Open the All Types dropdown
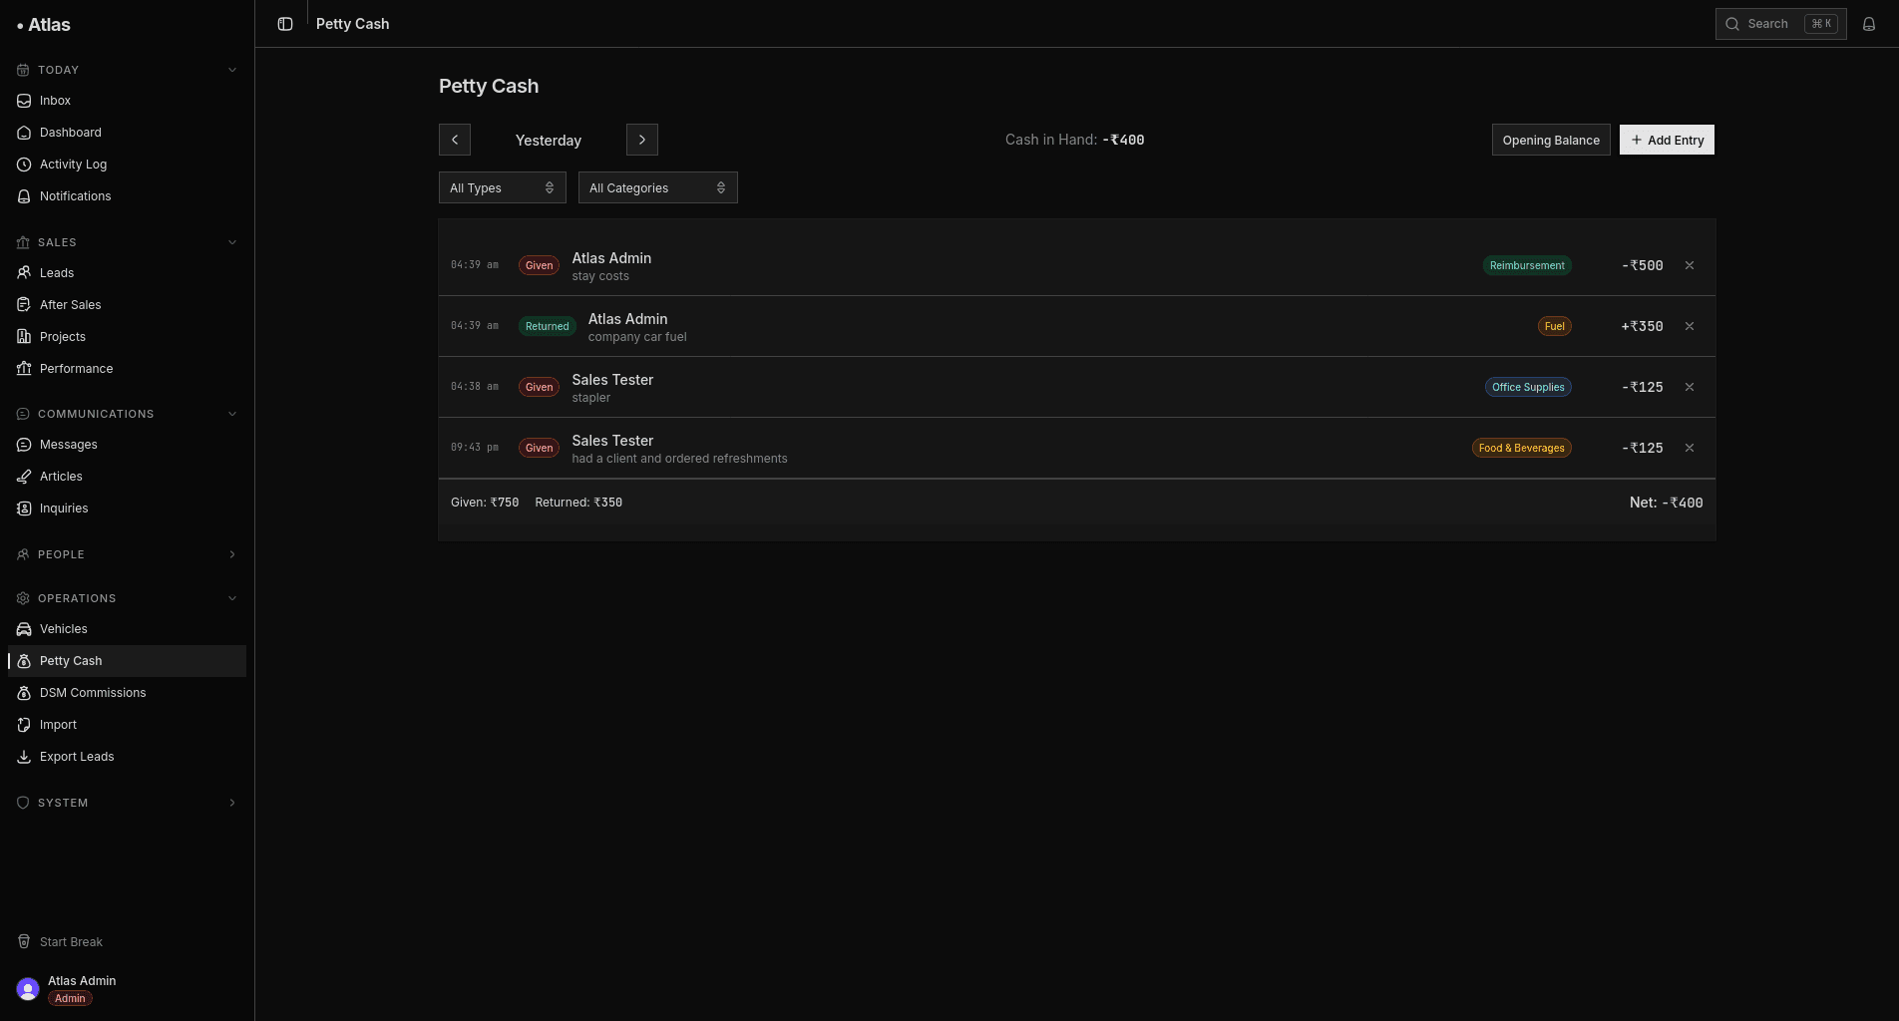1899x1021 pixels. (x=503, y=187)
